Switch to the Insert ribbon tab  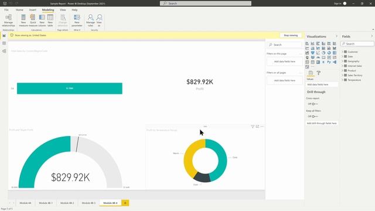pyautogui.click(x=33, y=10)
